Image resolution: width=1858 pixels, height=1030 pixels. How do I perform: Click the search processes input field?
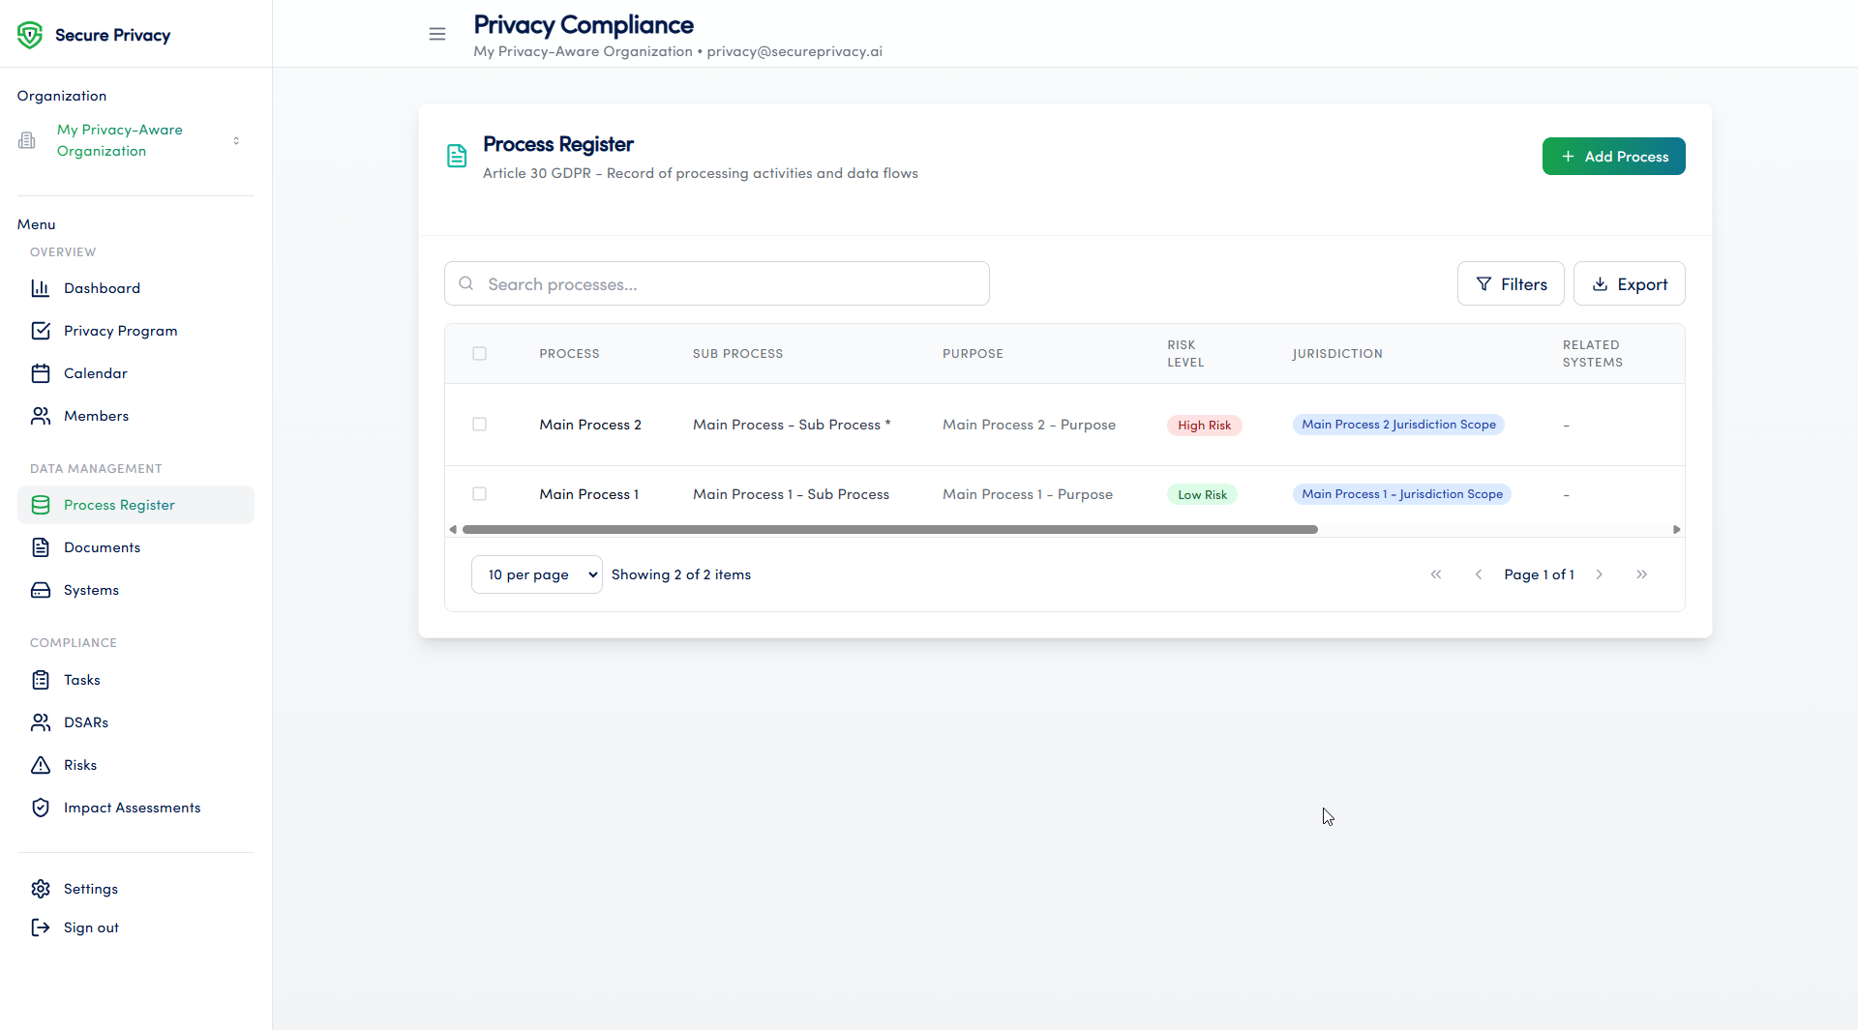(x=716, y=283)
